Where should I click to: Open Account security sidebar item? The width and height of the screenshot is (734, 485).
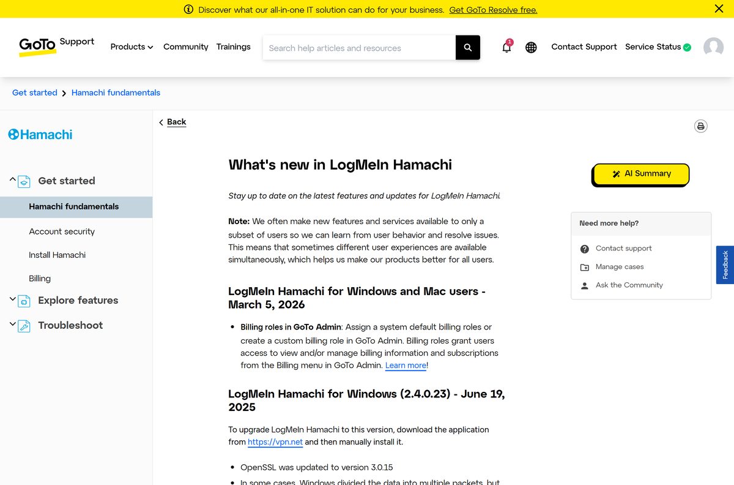tap(62, 231)
